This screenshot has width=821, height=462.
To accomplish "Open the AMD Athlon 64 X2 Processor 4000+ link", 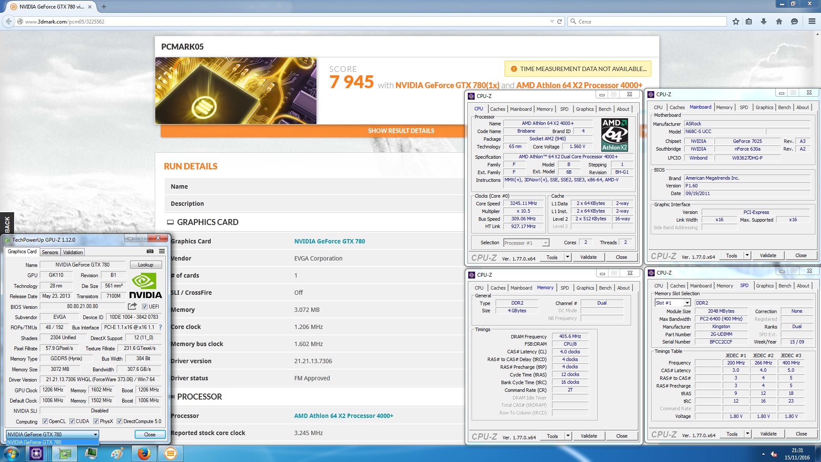I will click(x=343, y=416).
